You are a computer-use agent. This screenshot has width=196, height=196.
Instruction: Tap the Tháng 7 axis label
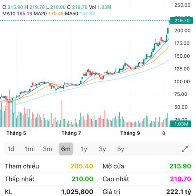71,133
